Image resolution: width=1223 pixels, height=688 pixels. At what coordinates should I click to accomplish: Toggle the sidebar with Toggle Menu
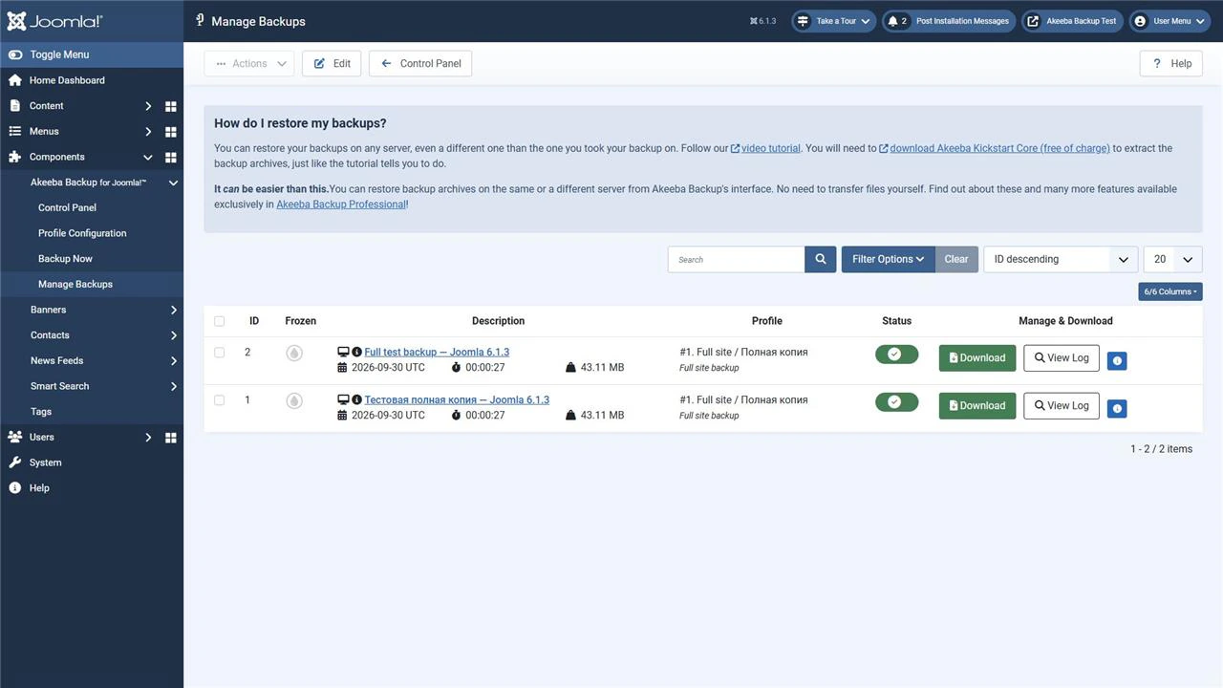[x=92, y=54]
